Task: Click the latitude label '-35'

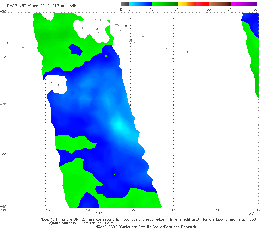Action: pos(3,154)
